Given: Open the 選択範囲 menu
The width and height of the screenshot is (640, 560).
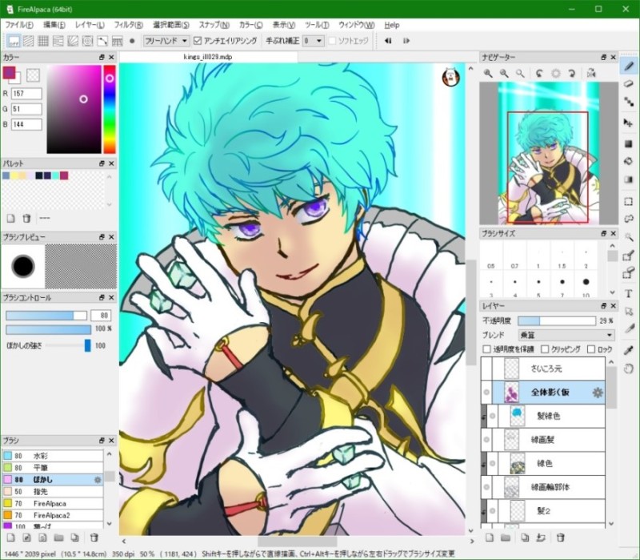Looking at the screenshot, I should click(171, 25).
